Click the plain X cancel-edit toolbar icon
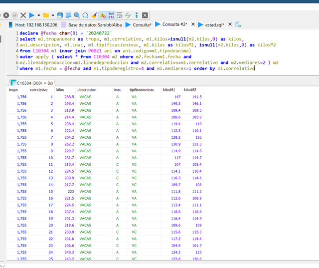This screenshot has height=268, width=319. [x=23, y=15]
